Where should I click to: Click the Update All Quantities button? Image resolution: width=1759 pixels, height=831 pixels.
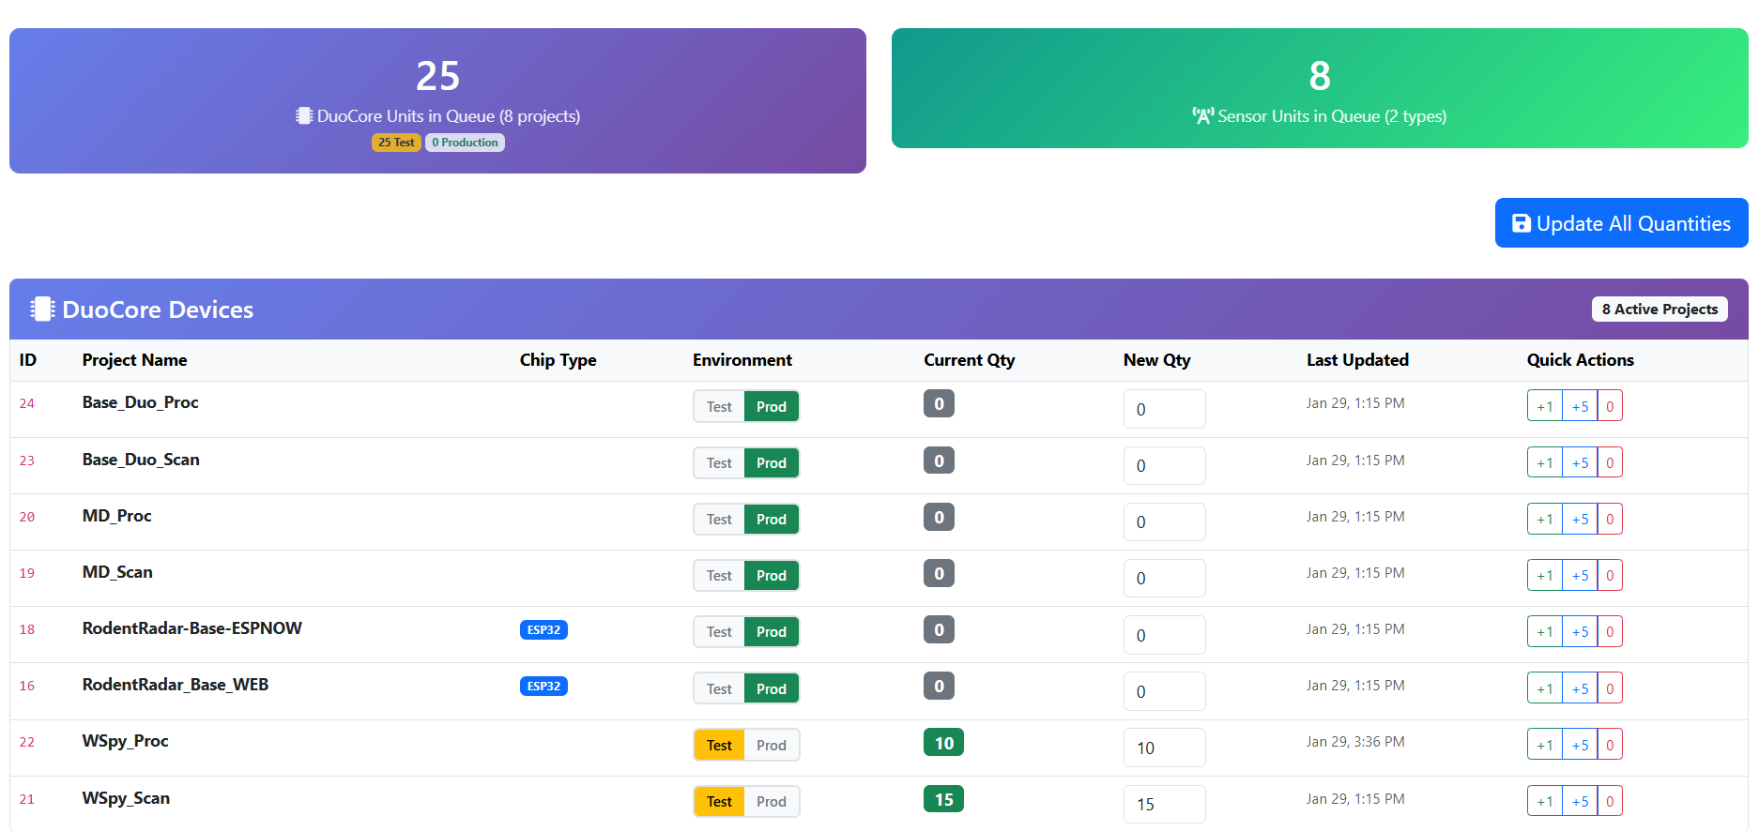pos(1621,223)
